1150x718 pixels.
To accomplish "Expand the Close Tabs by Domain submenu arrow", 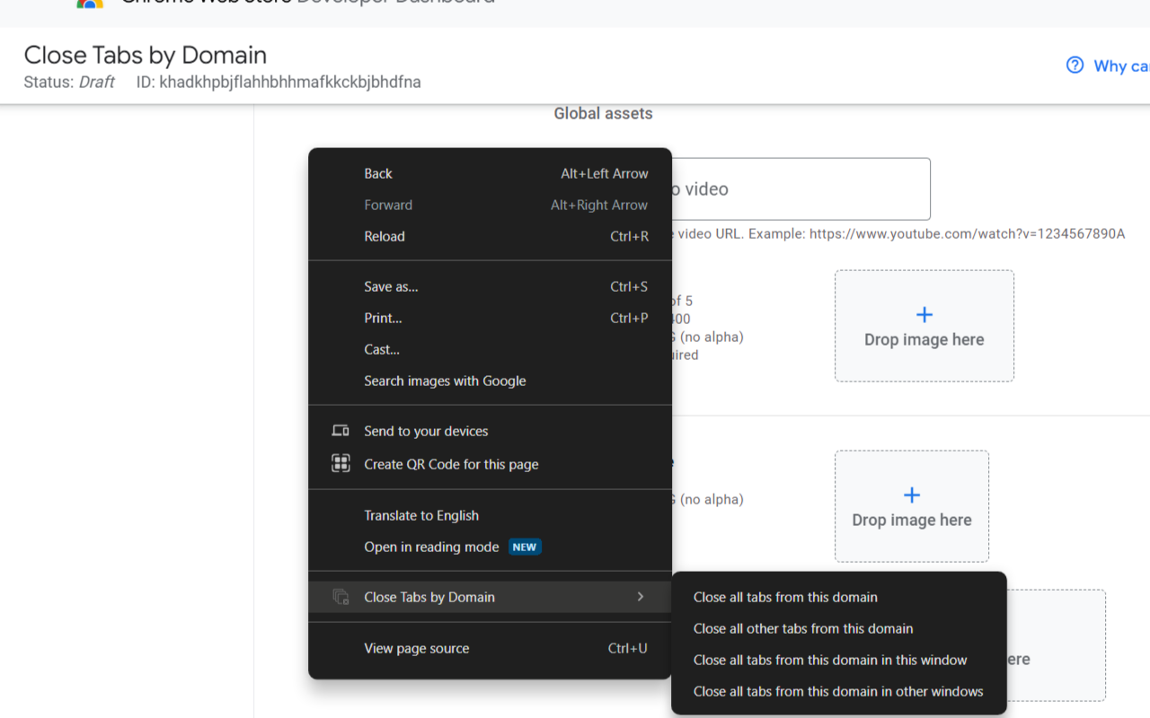I will point(640,597).
